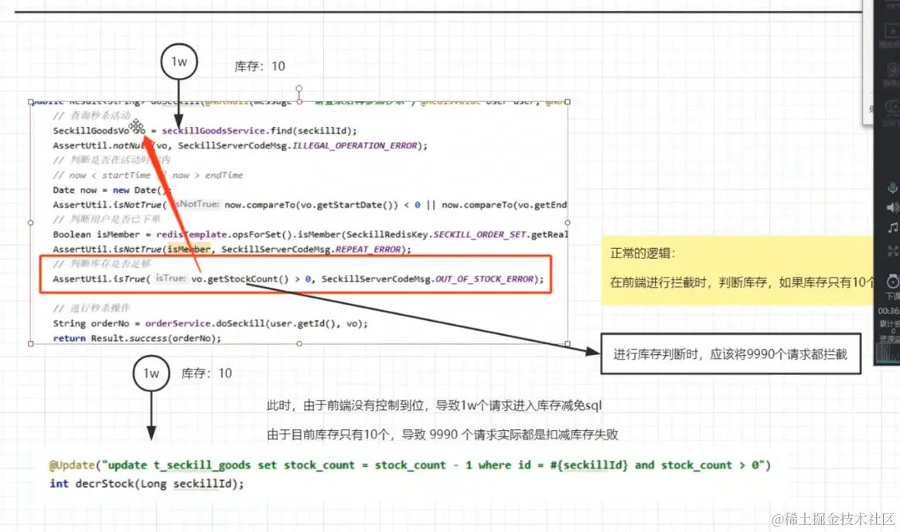Click the left-middle handle of the code image
This screenshot has width=900, height=532.
[30, 223]
